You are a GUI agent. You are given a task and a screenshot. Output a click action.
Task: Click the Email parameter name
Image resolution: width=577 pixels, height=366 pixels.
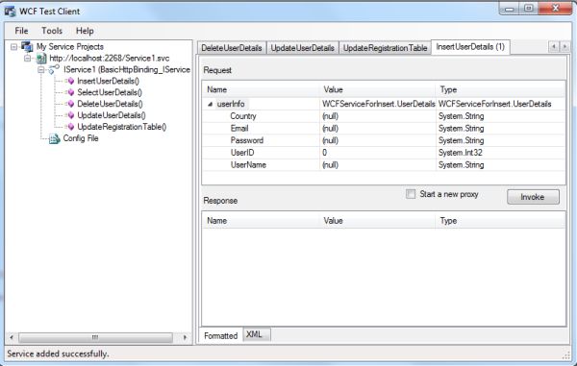[239, 129]
